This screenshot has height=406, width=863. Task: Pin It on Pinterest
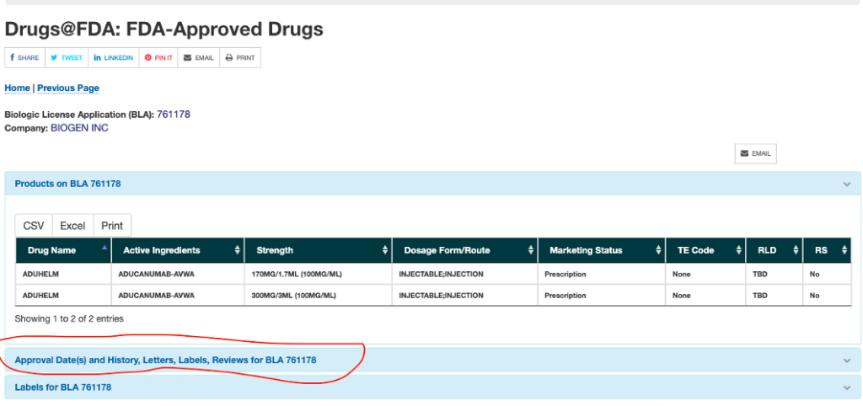pyautogui.click(x=158, y=58)
